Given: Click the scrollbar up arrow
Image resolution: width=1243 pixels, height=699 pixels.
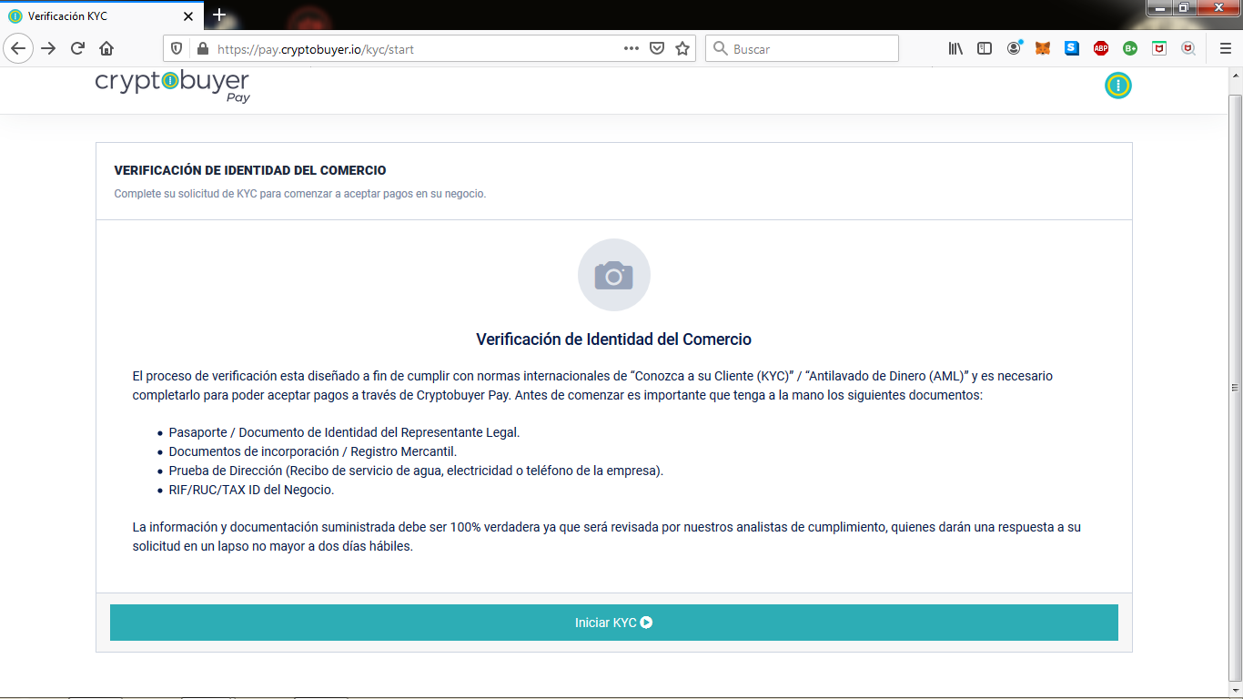Looking at the screenshot, I should tap(1235, 76).
